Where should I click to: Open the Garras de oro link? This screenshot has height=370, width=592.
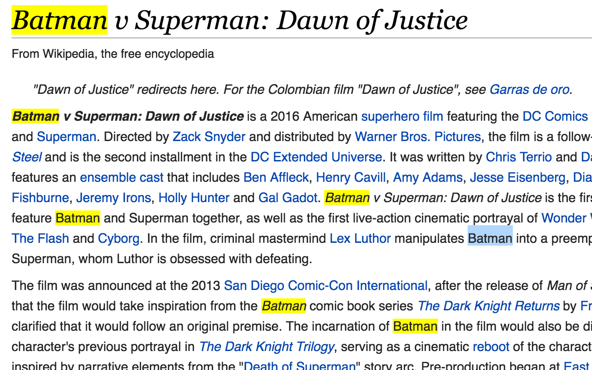[529, 89]
